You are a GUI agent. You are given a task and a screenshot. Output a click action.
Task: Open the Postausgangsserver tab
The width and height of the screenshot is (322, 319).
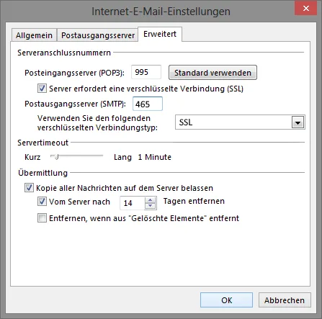coord(98,35)
